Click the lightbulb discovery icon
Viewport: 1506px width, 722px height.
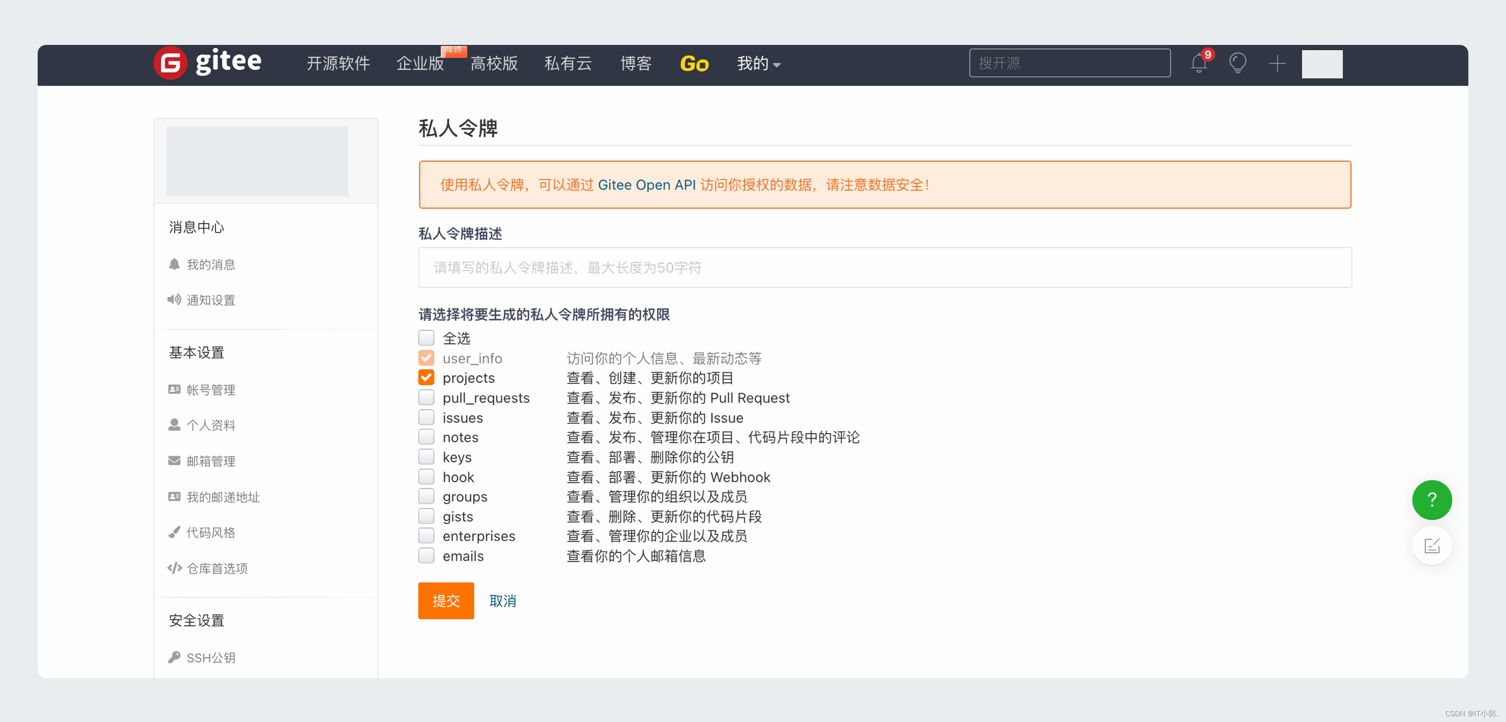click(x=1238, y=63)
